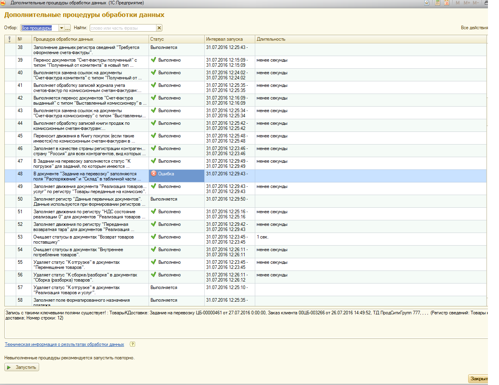Open the favorites star icon in title bar
499x385 pixels.
point(427,3)
